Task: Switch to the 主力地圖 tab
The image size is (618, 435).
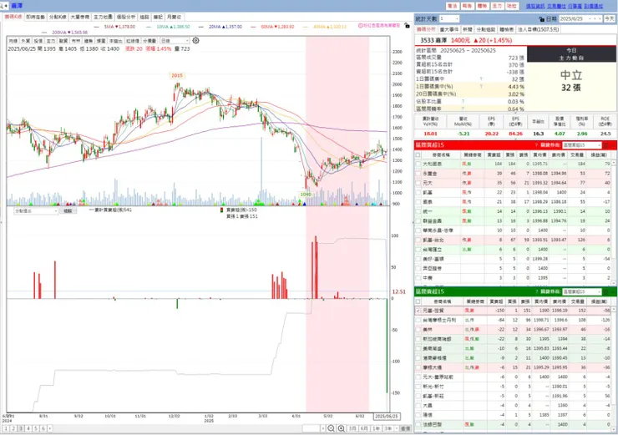Action: click(x=103, y=17)
